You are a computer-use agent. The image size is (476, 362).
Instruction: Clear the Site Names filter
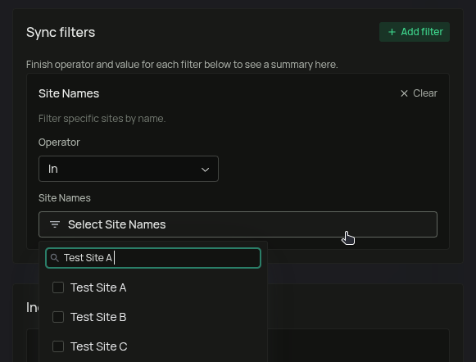coord(419,93)
